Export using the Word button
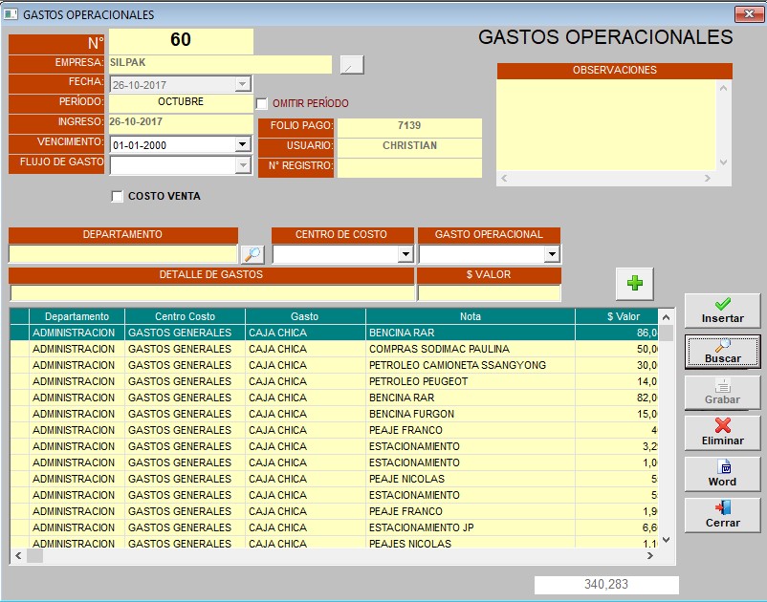The height and width of the screenshot is (602, 767). (722, 473)
